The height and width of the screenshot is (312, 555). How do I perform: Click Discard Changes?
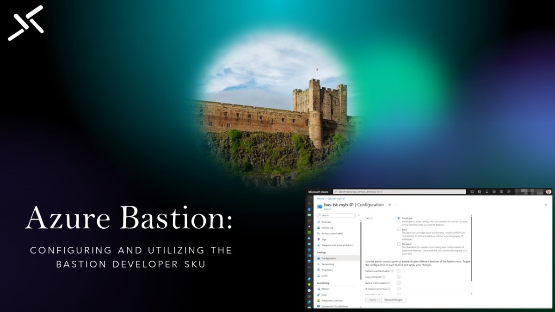point(393,300)
